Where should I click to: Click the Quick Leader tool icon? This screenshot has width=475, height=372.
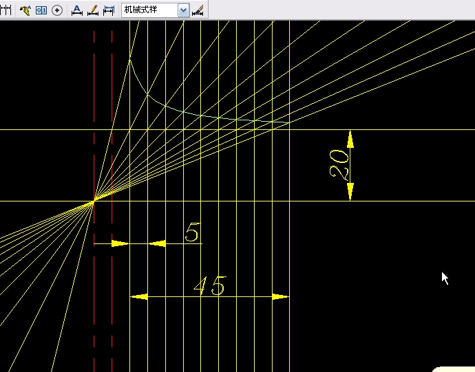pyautogui.click(x=25, y=10)
